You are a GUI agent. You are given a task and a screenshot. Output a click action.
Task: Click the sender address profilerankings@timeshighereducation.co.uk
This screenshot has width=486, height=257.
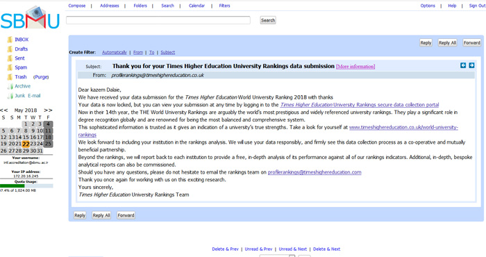click(158, 75)
